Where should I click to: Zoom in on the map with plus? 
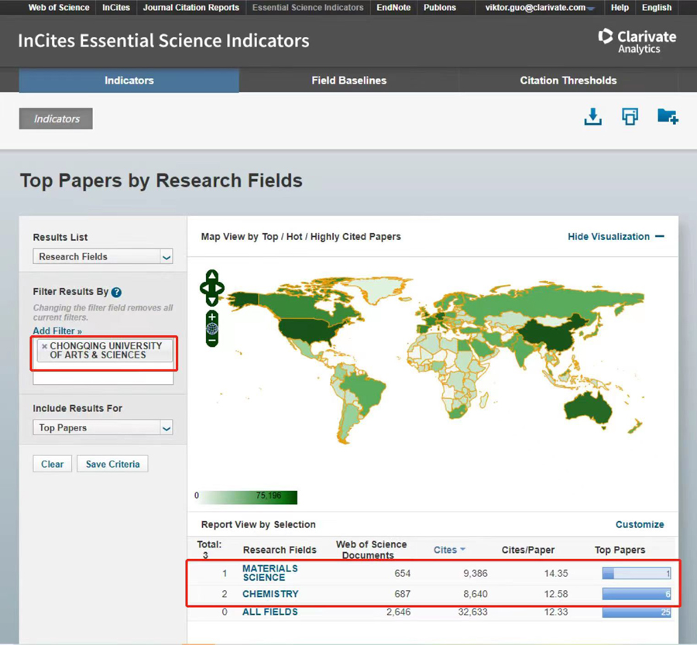[212, 317]
